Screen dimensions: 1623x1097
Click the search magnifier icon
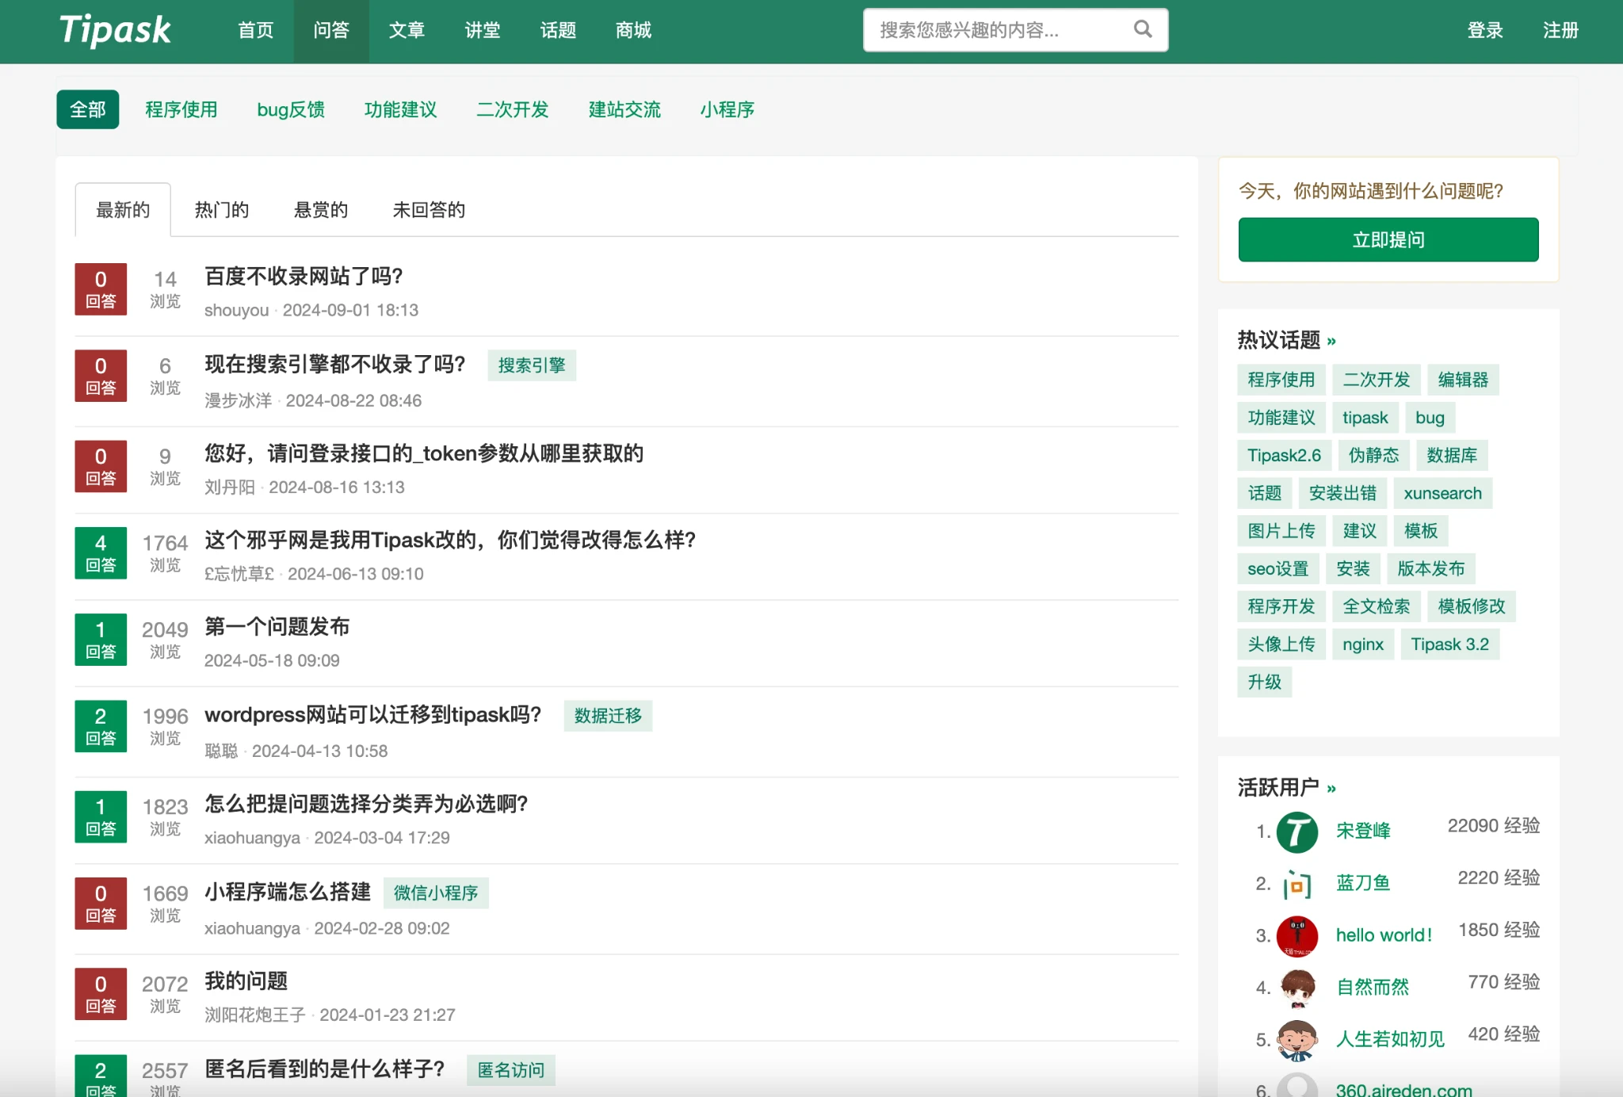(x=1142, y=29)
